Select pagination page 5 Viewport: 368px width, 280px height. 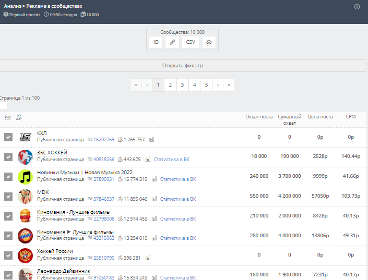207,85
